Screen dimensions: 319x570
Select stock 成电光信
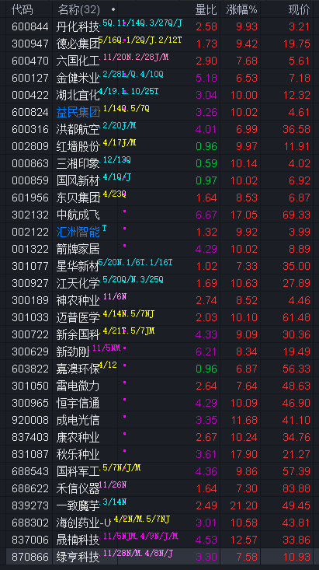coord(78,419)
